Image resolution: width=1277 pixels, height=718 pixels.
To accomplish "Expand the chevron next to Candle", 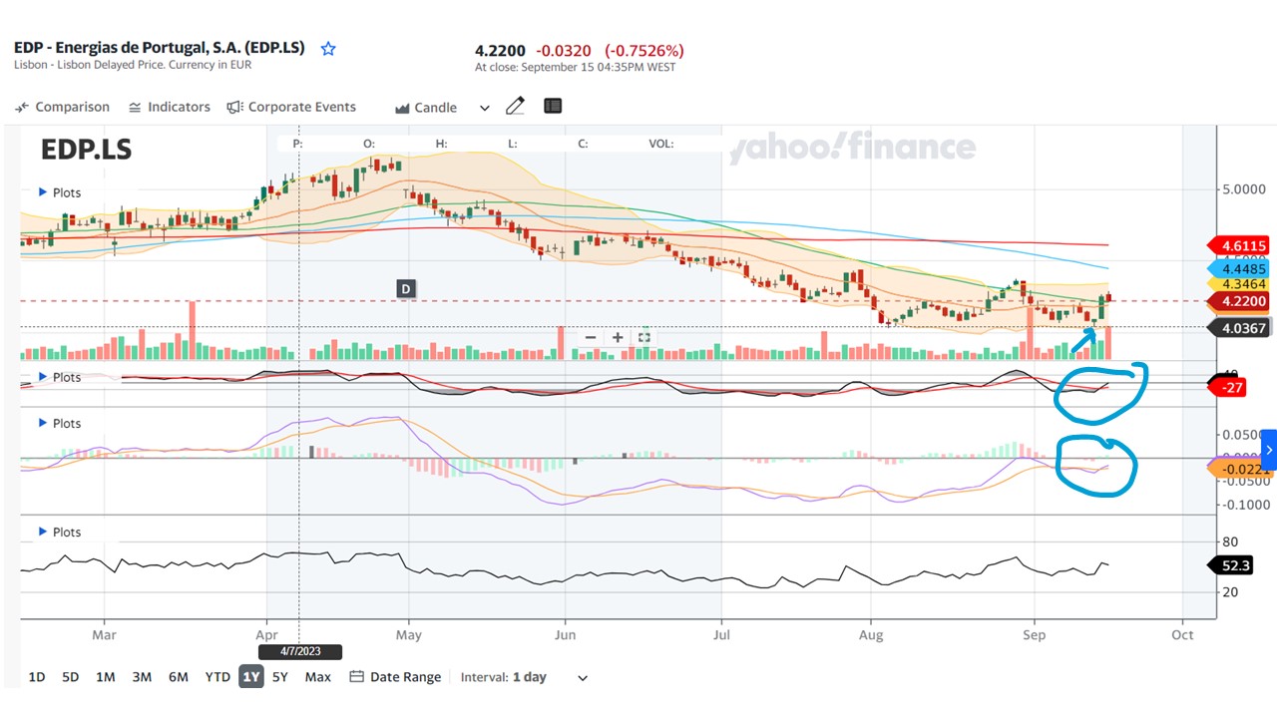I will click(x=485, y=108).
